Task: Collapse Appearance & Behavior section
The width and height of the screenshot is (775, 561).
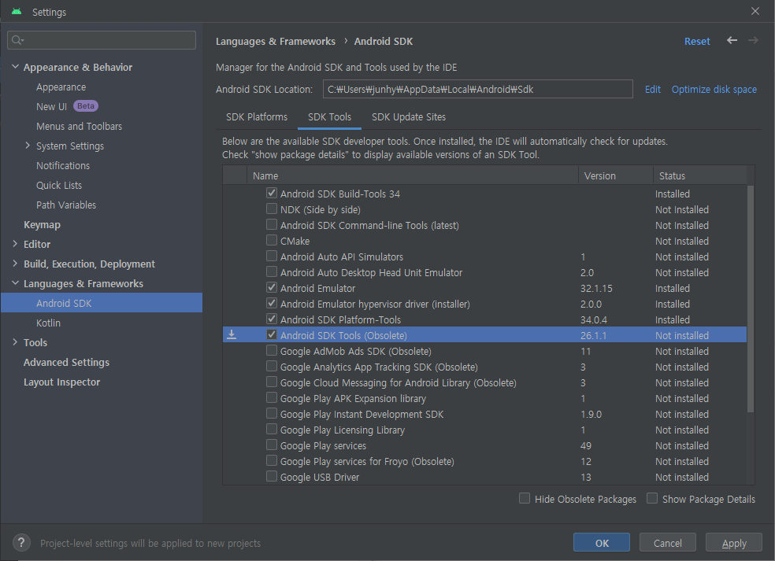Action: click(x=15, y=67)
